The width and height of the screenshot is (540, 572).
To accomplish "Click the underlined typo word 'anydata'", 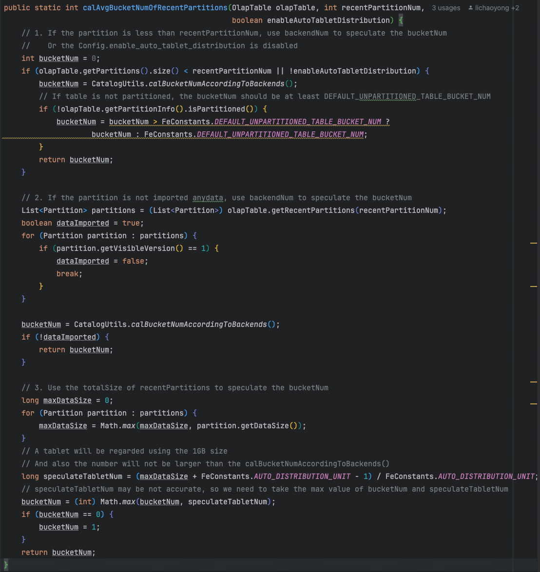I will [x=208, y=198].
